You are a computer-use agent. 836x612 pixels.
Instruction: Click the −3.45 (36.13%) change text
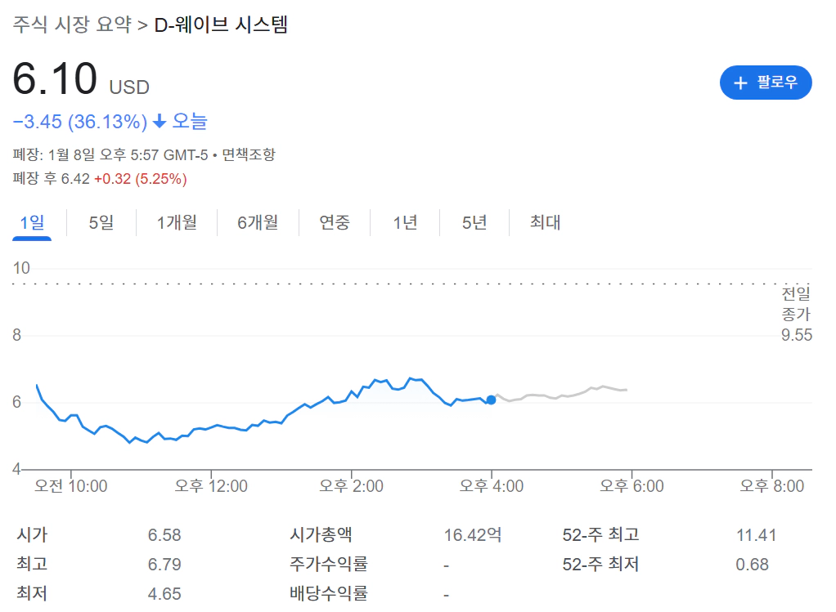click(80, 122)
